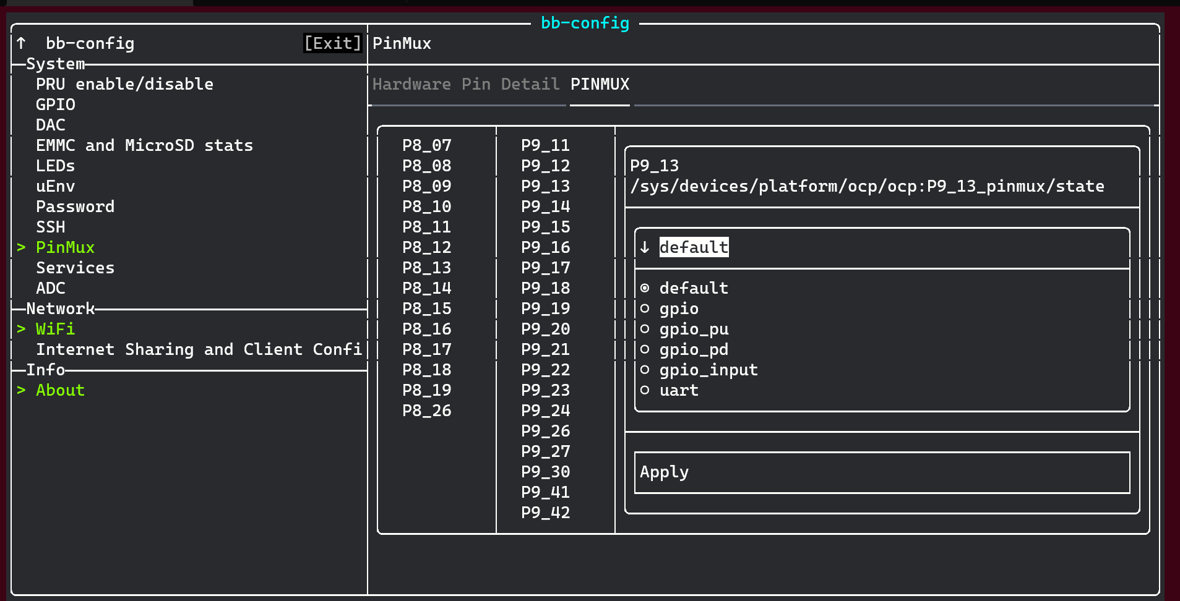Screen dimensions: 1180x601
Task: Select pin P9_42 from the pin list
Action: (545, 512)
